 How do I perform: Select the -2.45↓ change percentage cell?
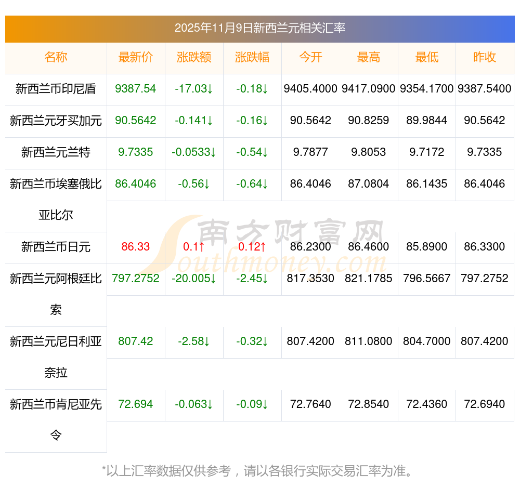[252, 279]
